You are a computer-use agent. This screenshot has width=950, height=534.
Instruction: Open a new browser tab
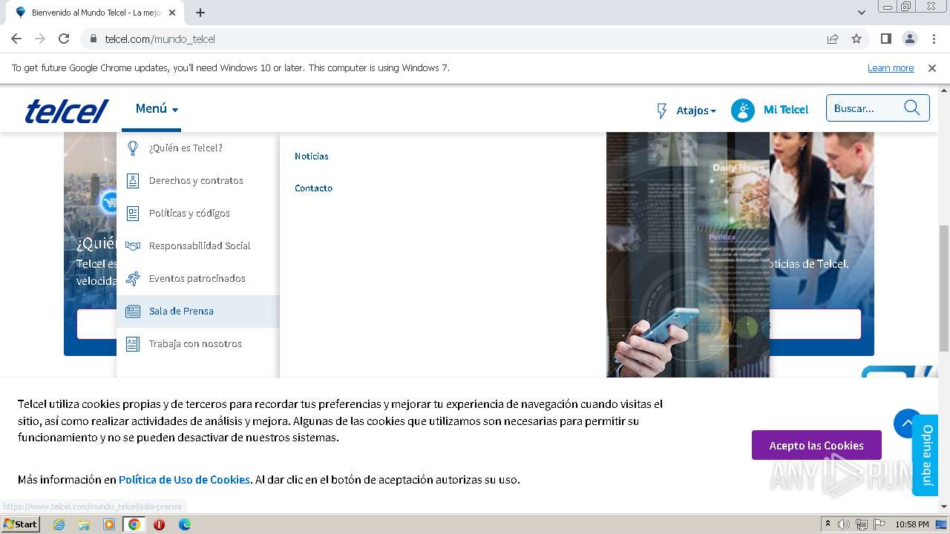(200, 13)
